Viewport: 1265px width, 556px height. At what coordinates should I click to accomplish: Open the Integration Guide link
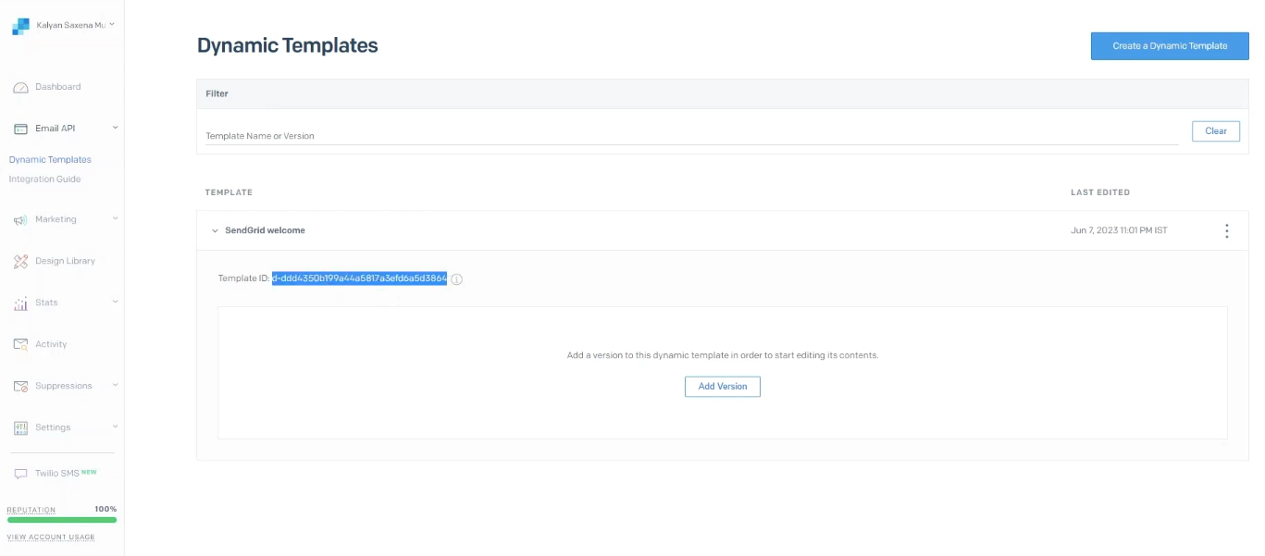(44, 179)
